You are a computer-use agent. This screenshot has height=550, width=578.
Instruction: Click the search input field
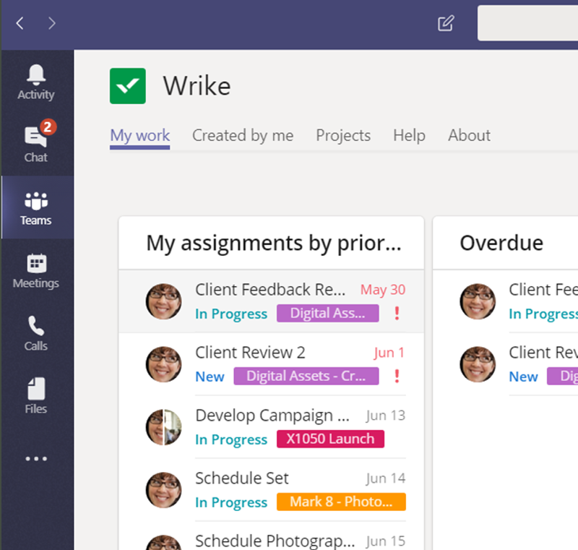click(x=528, y=23)
